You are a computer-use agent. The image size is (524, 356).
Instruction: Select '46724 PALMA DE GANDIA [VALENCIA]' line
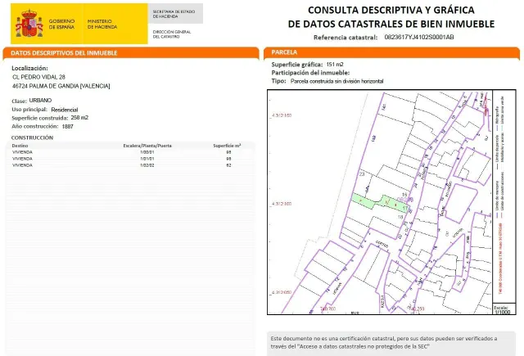[x=61, y=86]
